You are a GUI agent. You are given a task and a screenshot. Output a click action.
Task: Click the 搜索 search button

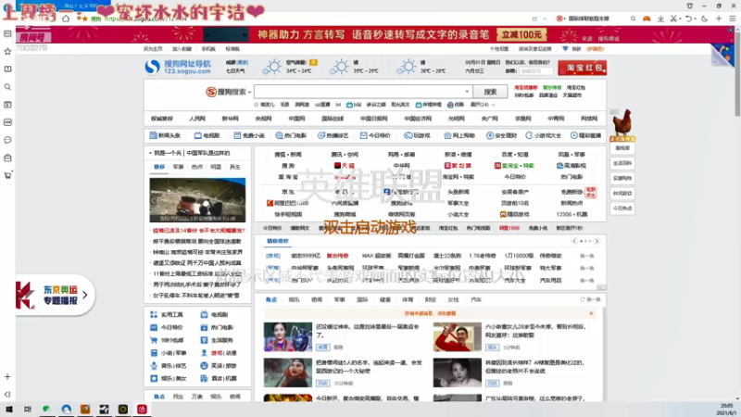(x=490, y=92)
